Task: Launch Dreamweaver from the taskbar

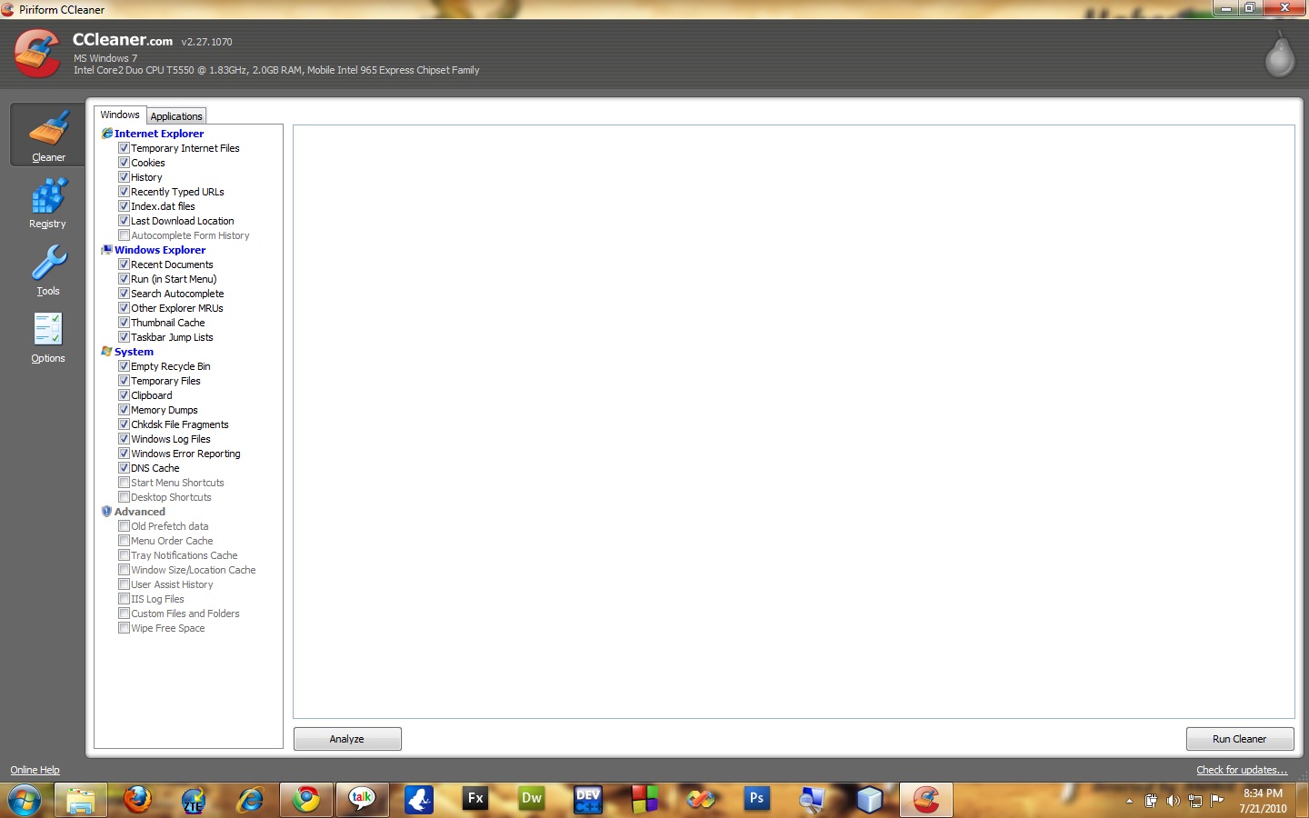Action: click(x=531, y=800)
